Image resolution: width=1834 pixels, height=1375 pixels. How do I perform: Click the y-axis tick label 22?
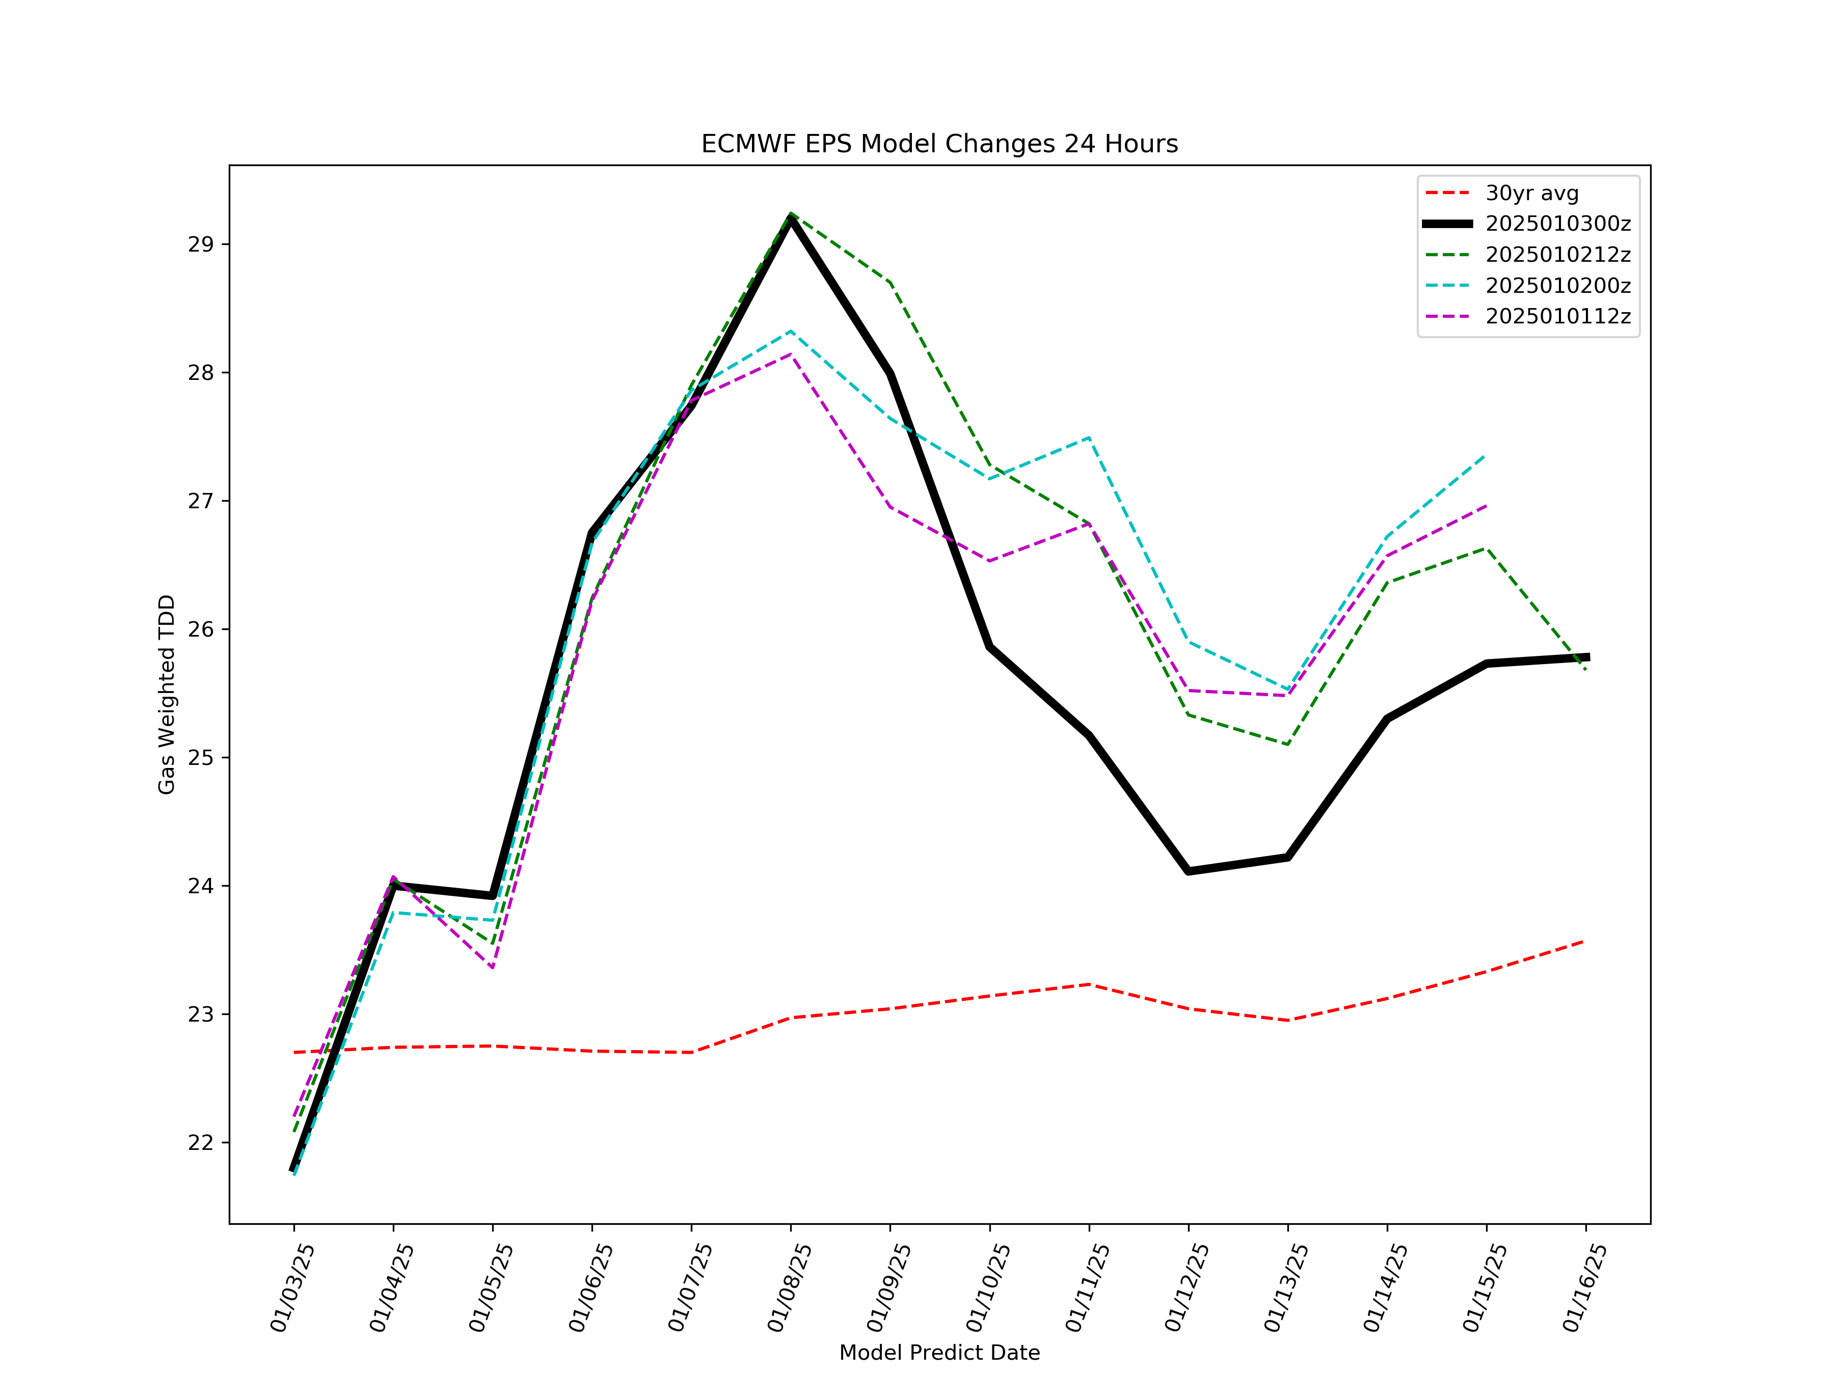click(x=201, y=1143)
